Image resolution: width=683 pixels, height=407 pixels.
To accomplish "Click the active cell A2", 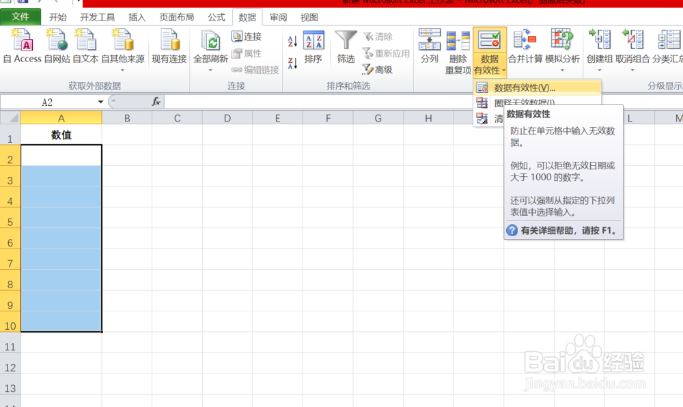I will [61, 156].
